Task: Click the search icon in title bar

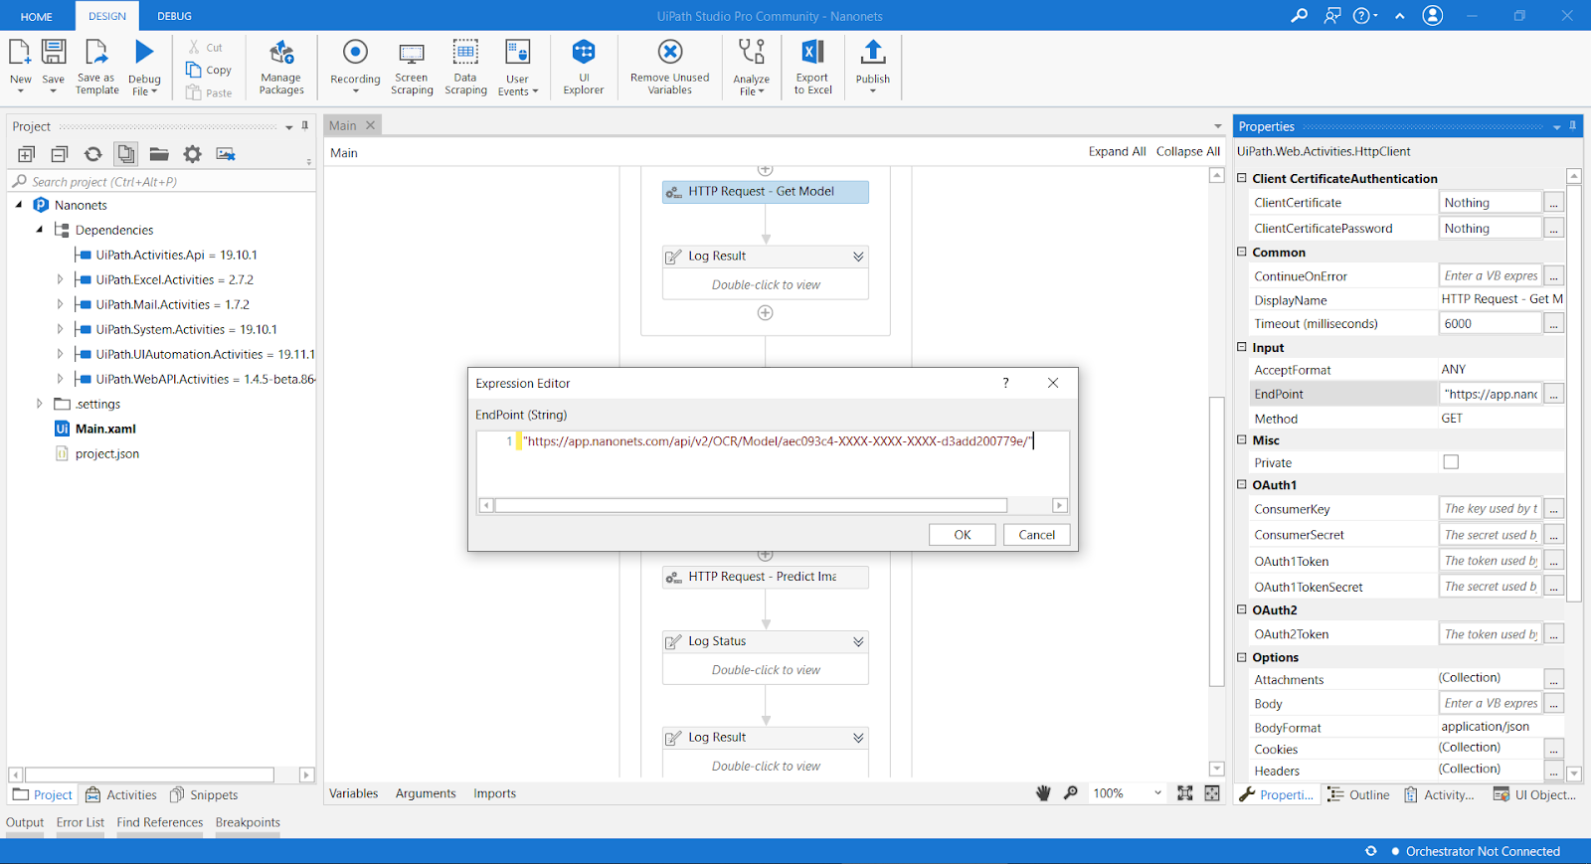Action: (1299, 16)
